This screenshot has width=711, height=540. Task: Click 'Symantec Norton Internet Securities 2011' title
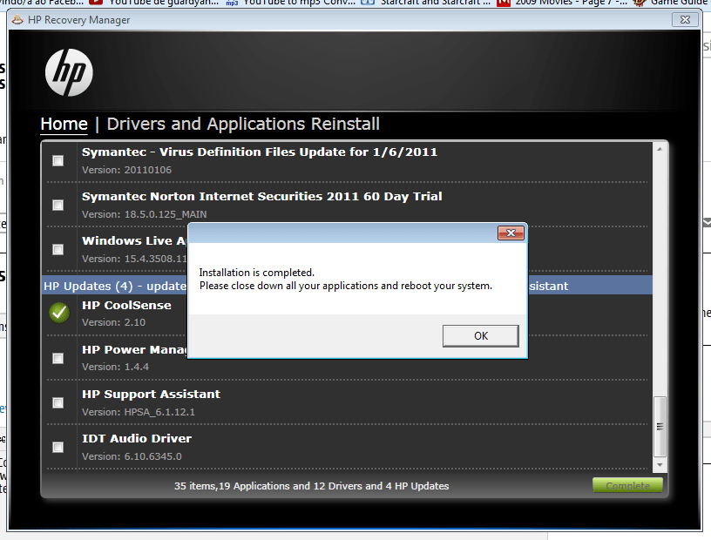coord(261,196)
